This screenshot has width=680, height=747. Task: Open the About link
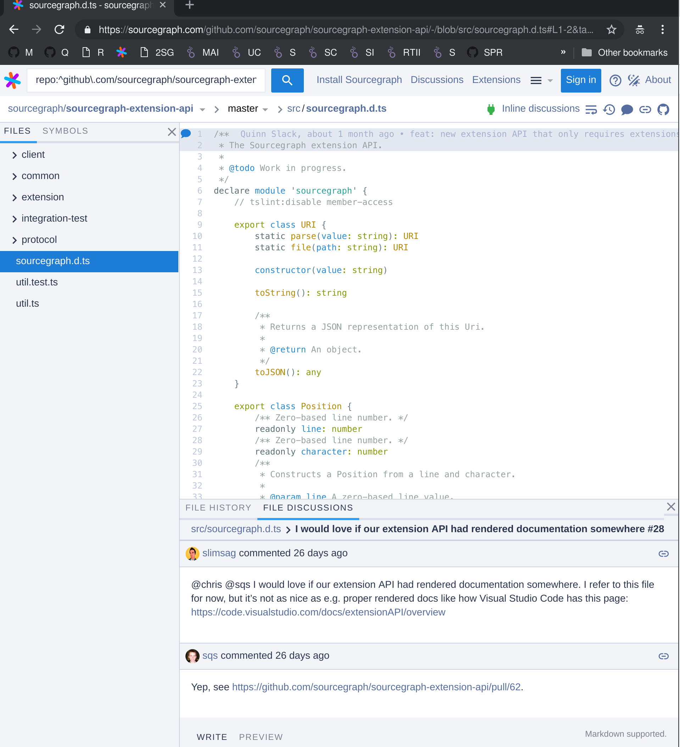coord(658,80)
